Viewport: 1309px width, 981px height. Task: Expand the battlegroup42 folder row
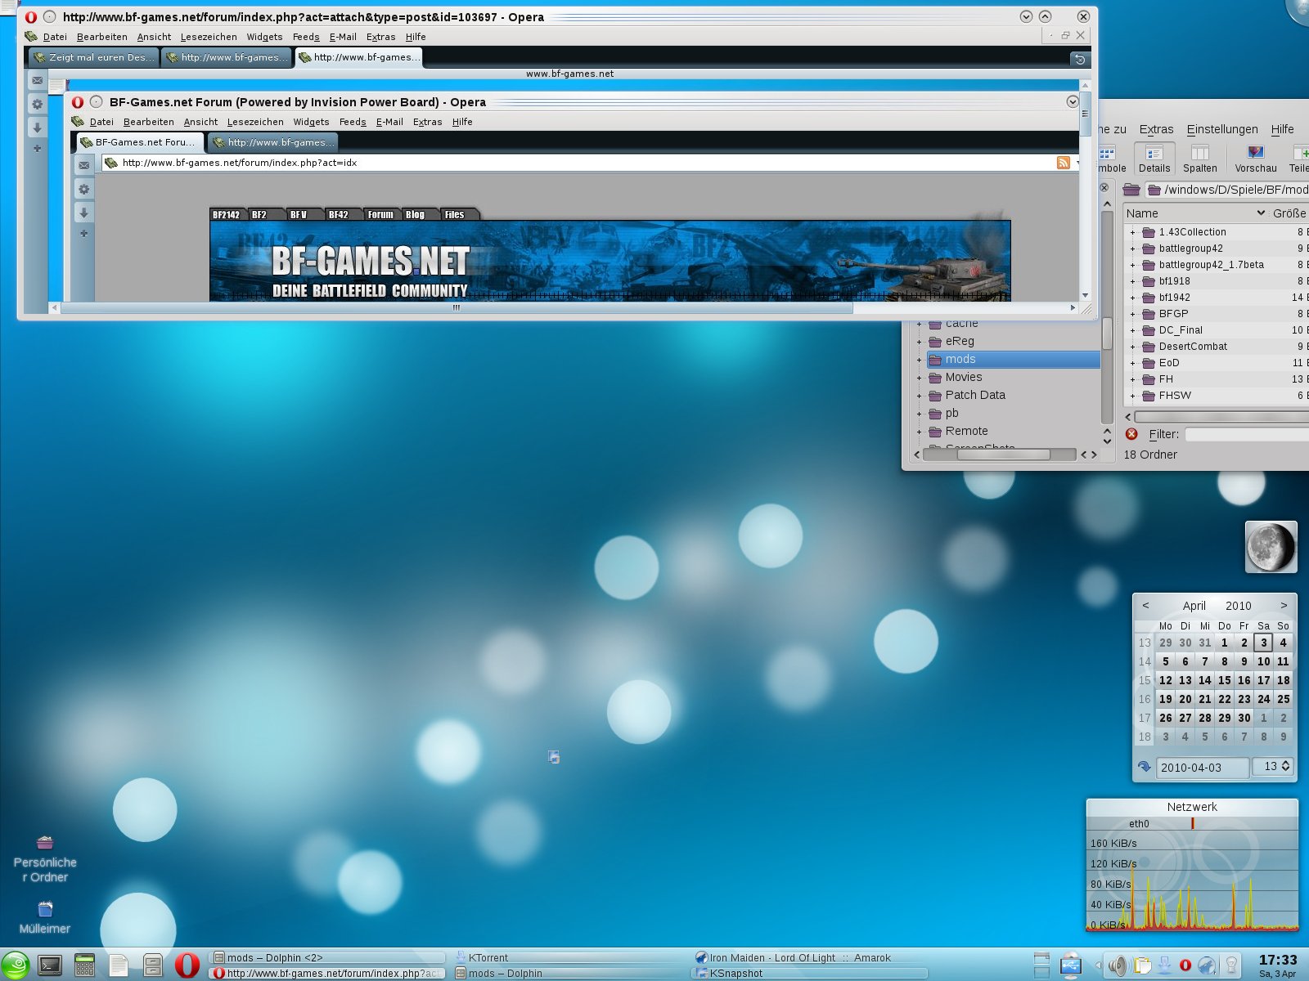coord(1133,249)
